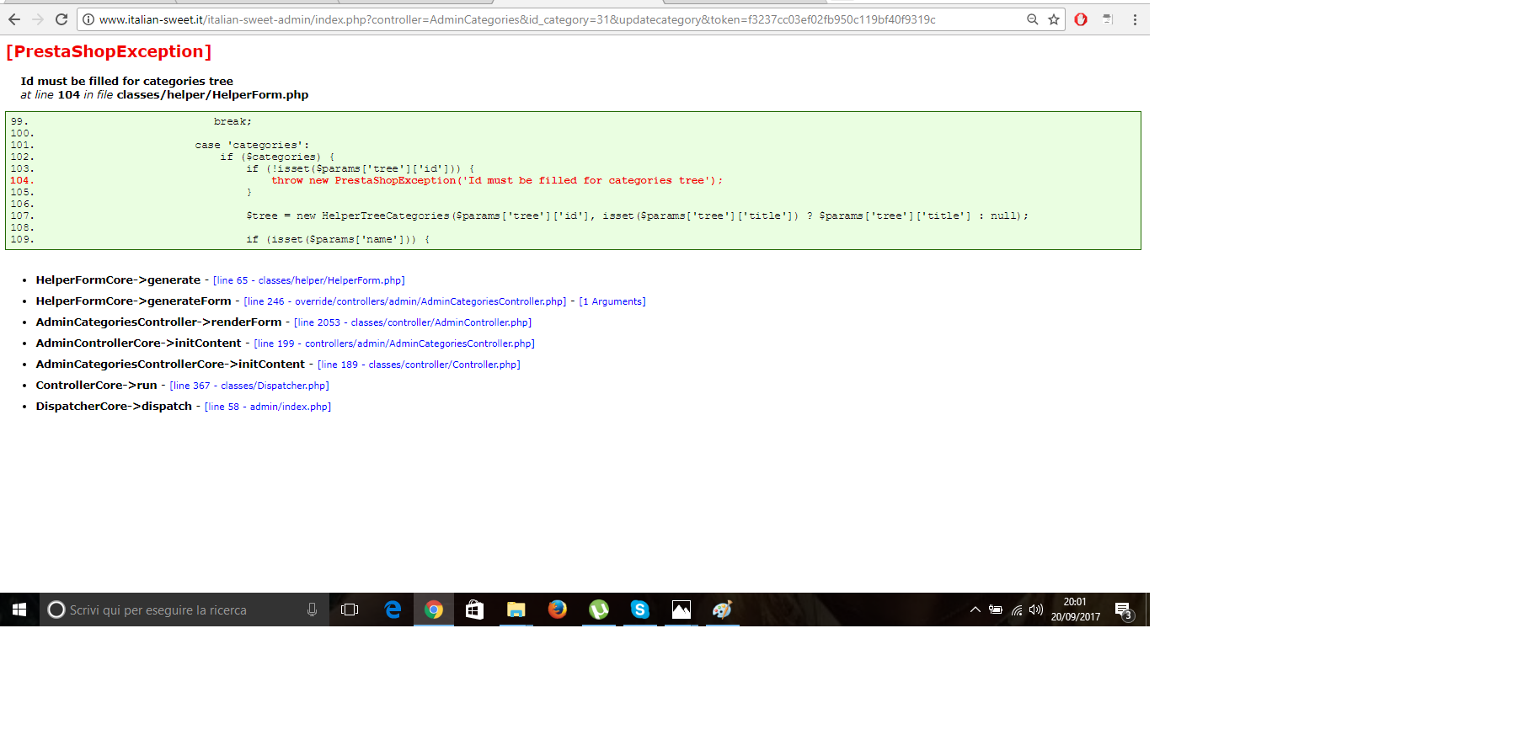Click the red 'throw new PrestaShopException' code line
Viewport: 1534px width, 740px height.
[497, 181]
